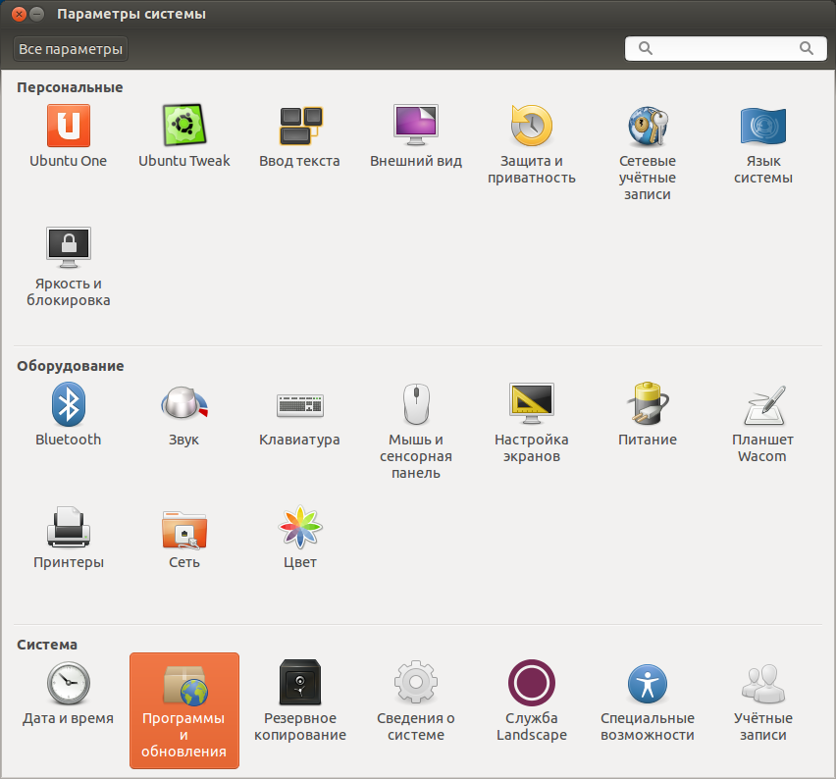Open Программы и обновления panel

[x=183, y=710]
